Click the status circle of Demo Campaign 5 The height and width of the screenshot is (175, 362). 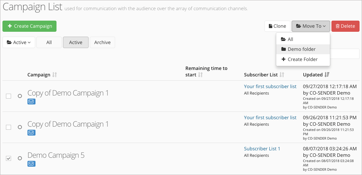(20, 158)
